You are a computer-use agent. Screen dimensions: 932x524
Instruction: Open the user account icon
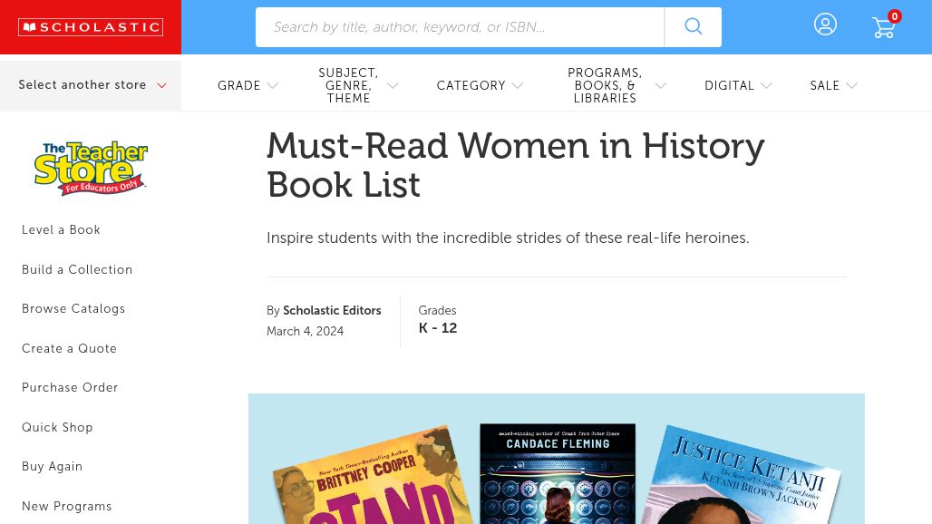click(825, 25)
